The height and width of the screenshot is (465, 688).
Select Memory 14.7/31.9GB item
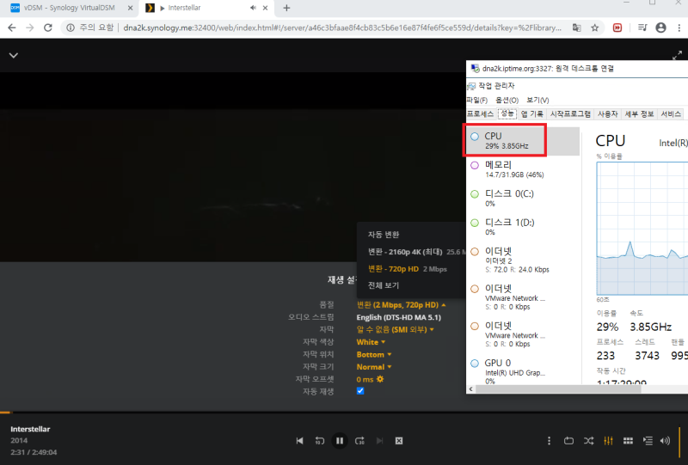point(522,169)
